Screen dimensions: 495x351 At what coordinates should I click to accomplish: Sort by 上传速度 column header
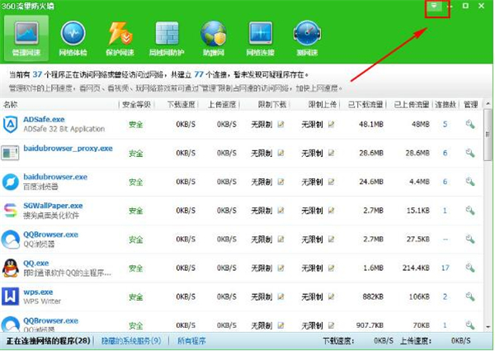click(222, 105)
